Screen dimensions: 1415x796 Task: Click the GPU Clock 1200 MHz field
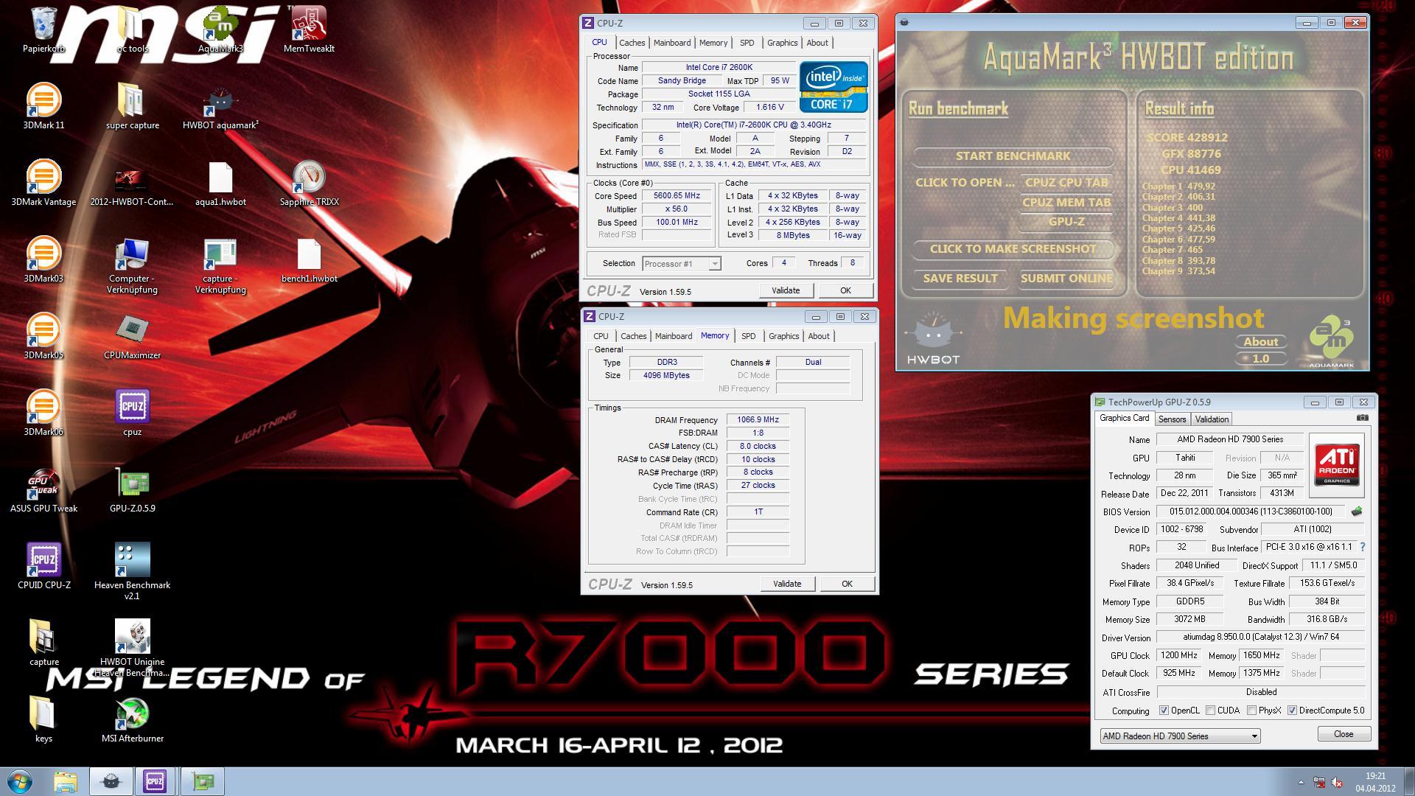(1178, 655)
